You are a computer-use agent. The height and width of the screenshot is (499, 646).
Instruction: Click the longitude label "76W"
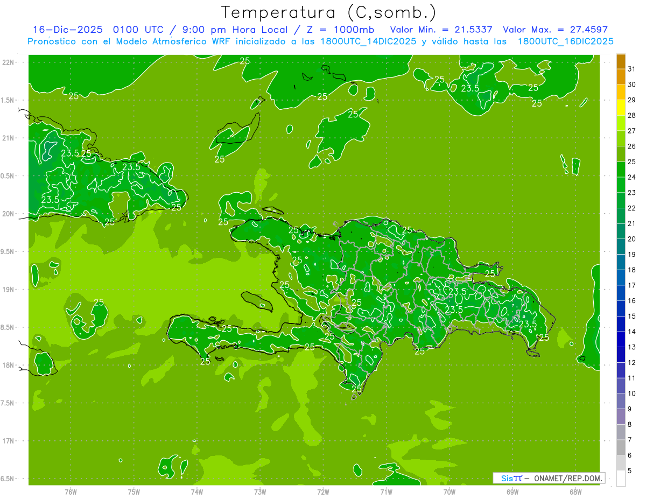(71, 492)
